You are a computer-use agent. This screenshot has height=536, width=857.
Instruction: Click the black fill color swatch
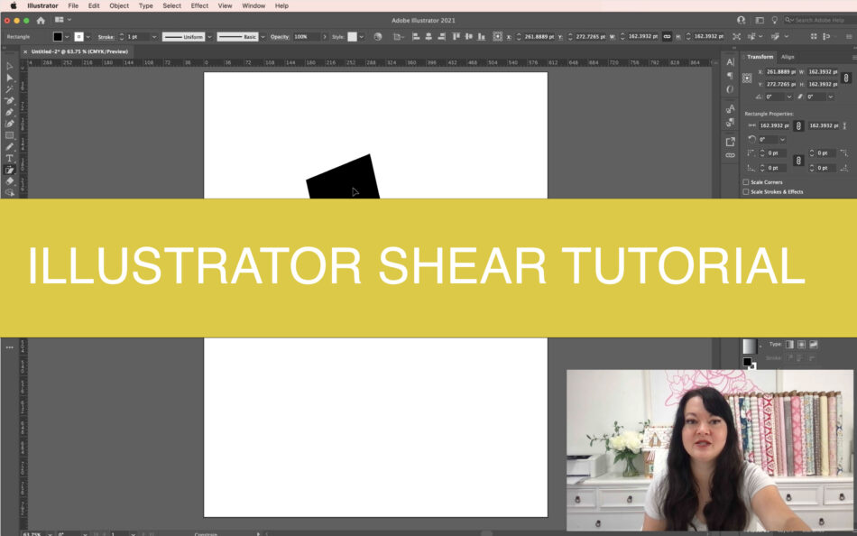point(58,37)
